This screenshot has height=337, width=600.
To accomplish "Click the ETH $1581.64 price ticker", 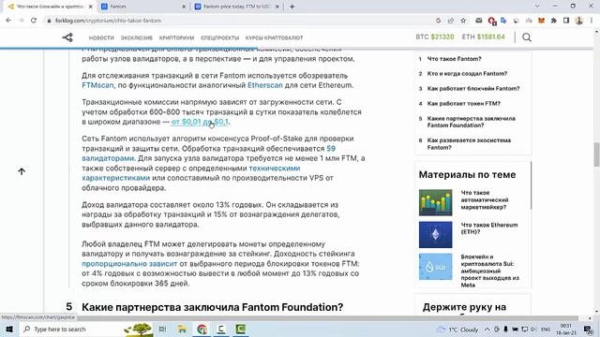I will click(x=484, y=37).
